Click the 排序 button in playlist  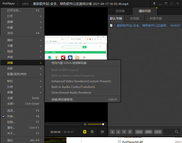pos(158,132)
